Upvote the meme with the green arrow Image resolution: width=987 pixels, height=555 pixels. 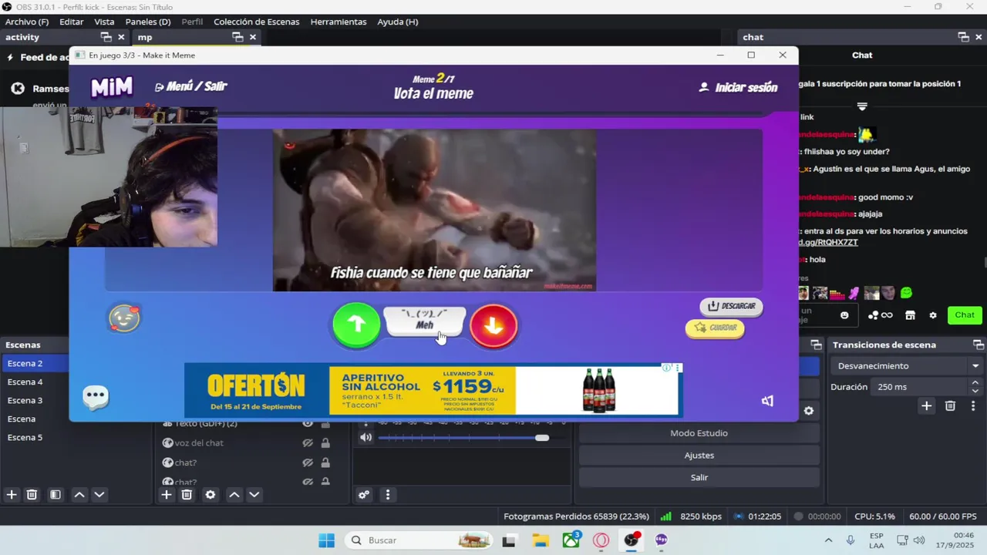click(357, 325)
